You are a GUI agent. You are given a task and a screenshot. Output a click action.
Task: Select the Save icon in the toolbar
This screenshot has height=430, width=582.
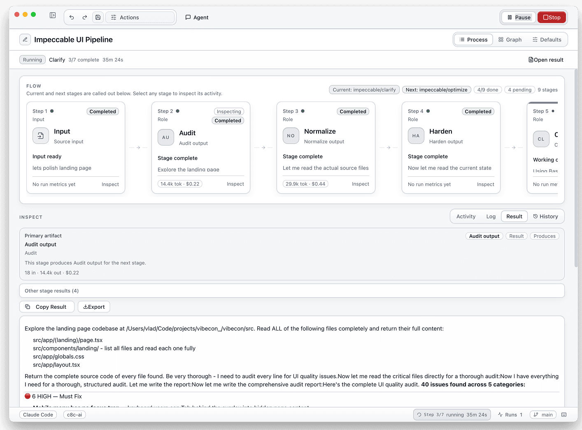click(98, 17)
